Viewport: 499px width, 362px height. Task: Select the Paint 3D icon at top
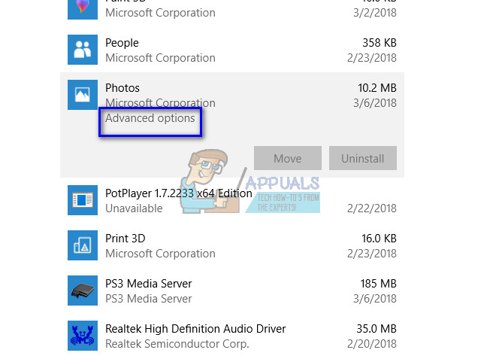coord(83,10)
